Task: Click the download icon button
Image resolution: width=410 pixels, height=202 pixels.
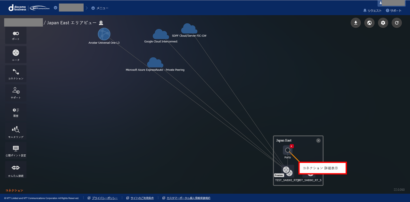Action: tap(356, 23)
